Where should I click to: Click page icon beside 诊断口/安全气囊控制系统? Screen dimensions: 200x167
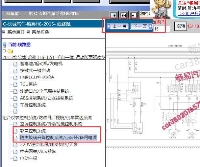coord(15,91)
